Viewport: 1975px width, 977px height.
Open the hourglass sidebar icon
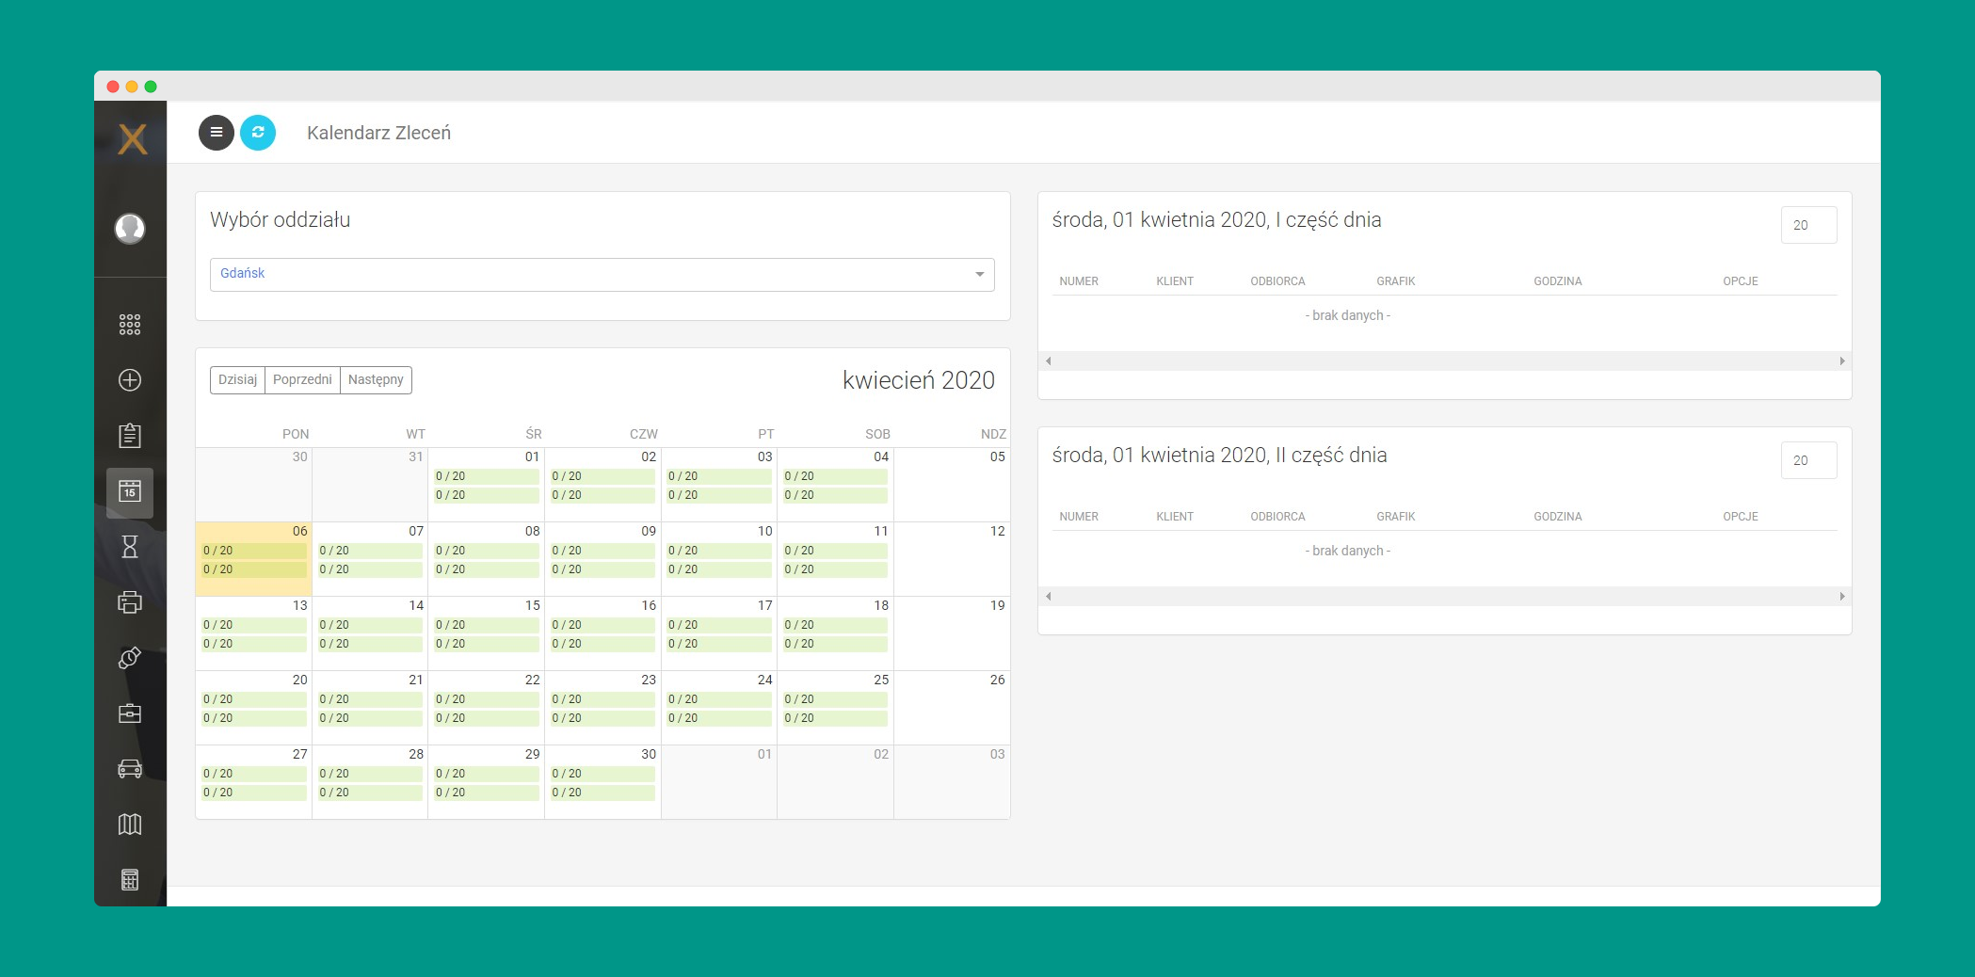pyautogui.click(x=130, y=547)
